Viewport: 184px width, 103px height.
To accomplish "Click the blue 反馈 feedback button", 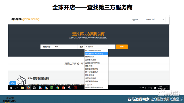I will (x=13, y=83).
